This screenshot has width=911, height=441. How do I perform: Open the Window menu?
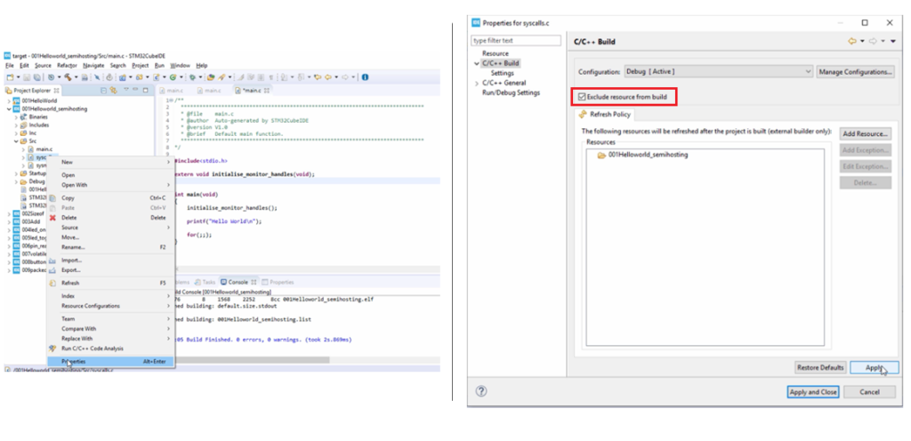point(180,66)
